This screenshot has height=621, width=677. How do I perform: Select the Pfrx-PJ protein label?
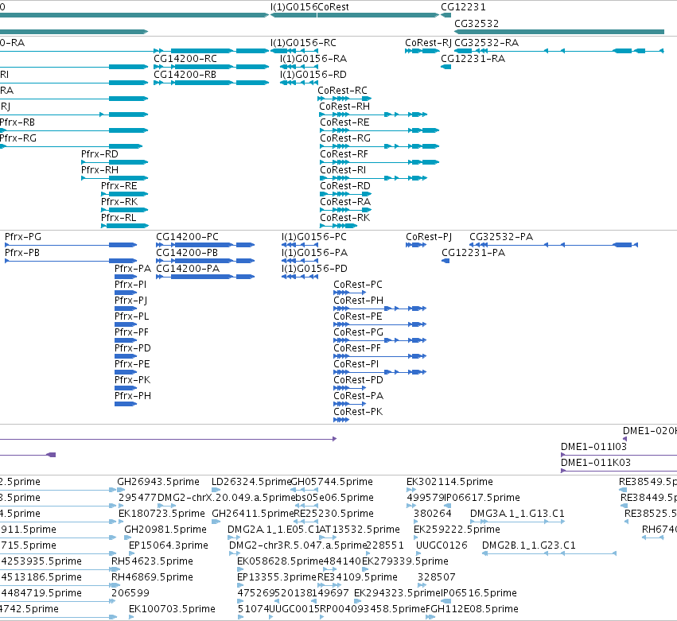tap(130, 301)
